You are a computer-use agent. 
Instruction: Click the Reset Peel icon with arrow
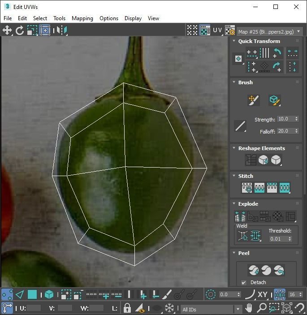(279, 270)
